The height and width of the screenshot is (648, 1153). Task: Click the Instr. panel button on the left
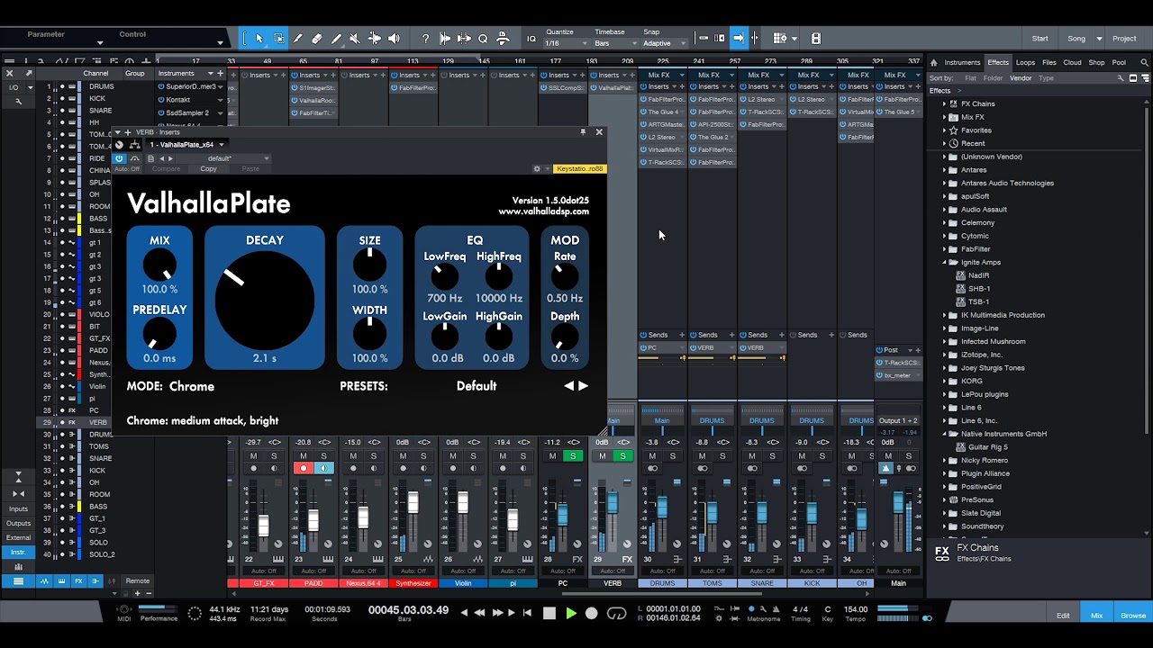(x=18, y=552)
